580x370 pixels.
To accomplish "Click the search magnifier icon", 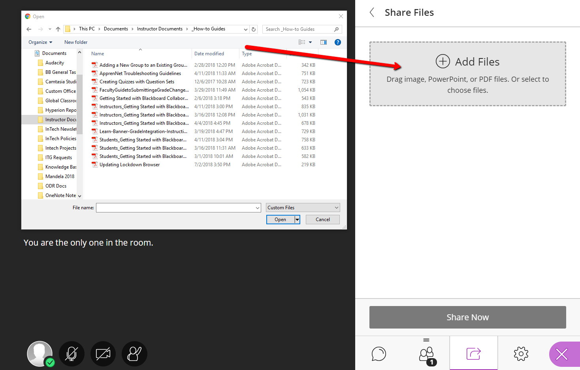I will [x=336, y=29].
